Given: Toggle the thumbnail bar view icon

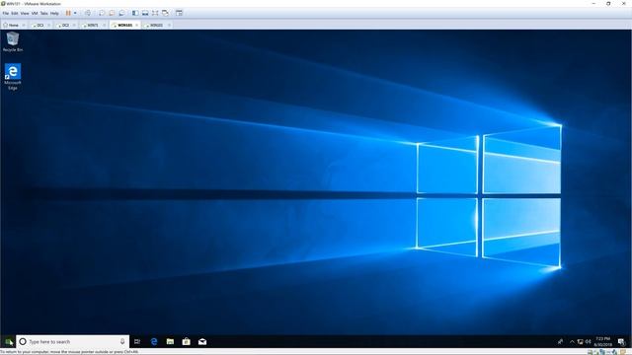Looking at the screenshot, I should [145, 13].
